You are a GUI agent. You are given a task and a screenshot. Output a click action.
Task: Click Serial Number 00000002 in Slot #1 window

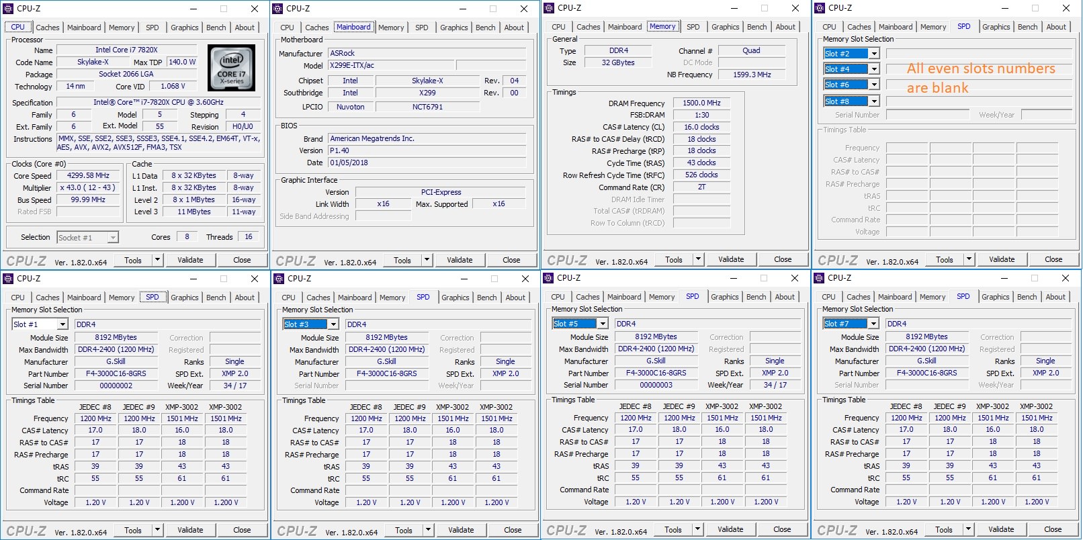click(x=116, y=386)
